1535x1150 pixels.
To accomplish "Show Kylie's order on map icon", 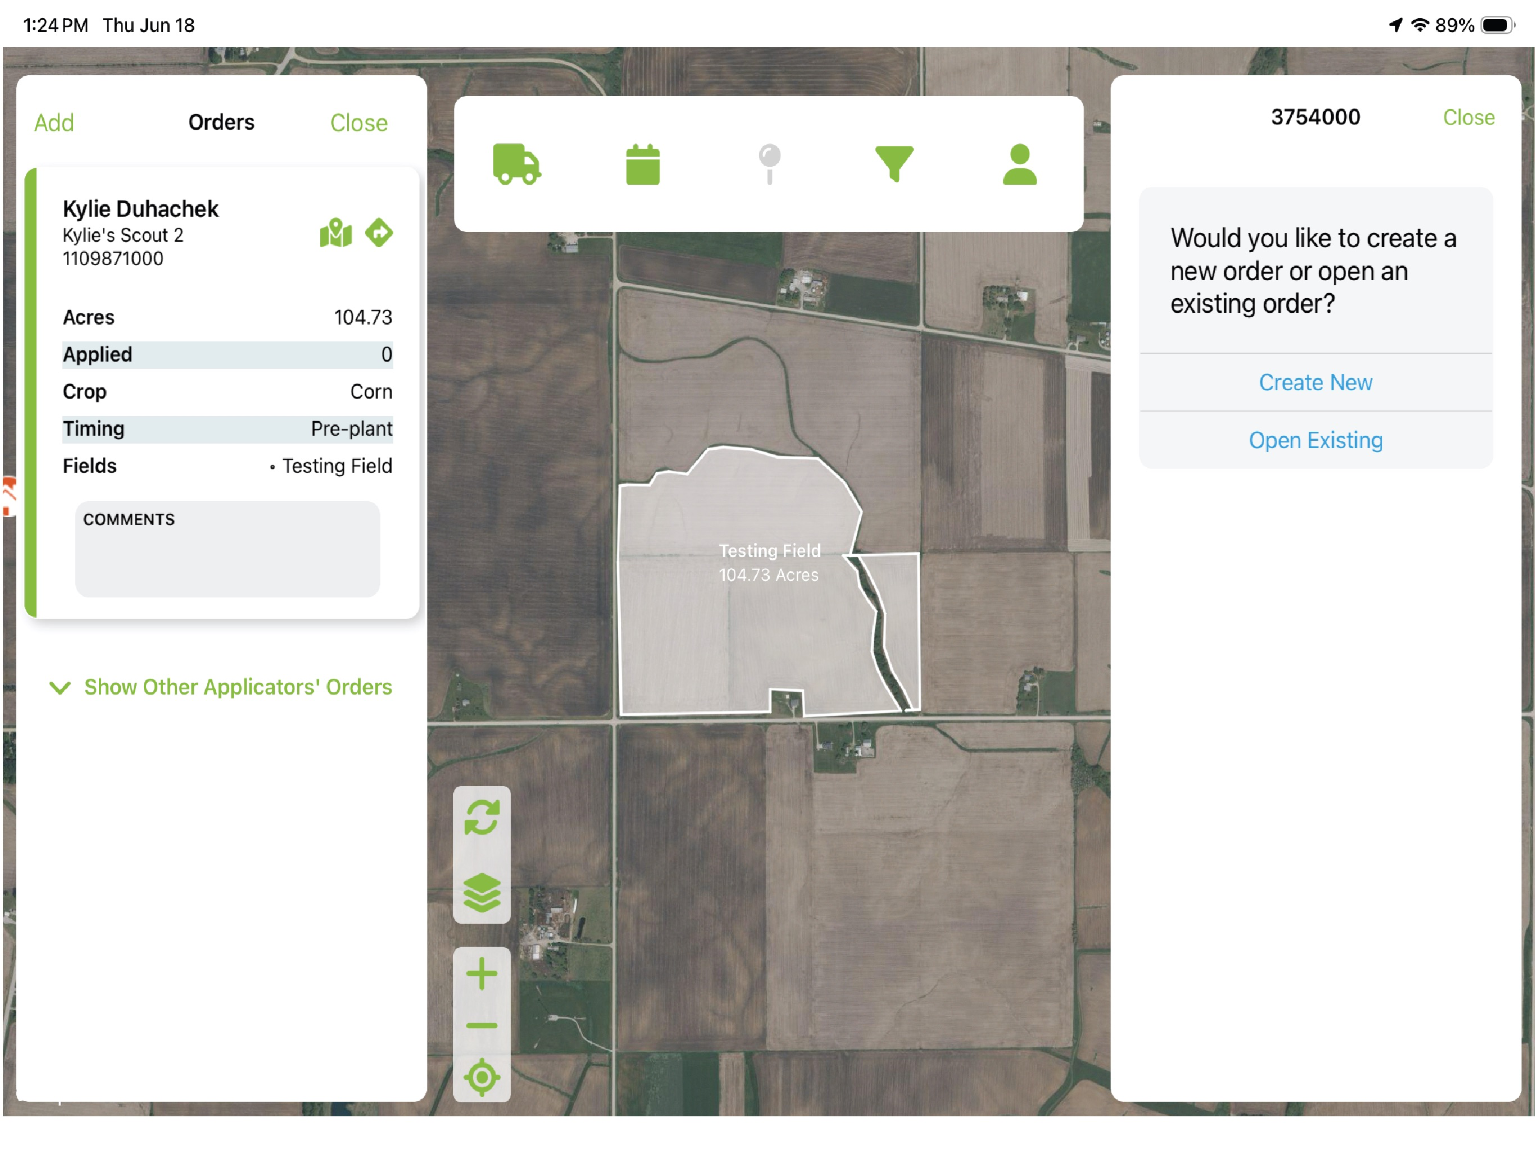I will pyautogui.click(x=336, y=232).
